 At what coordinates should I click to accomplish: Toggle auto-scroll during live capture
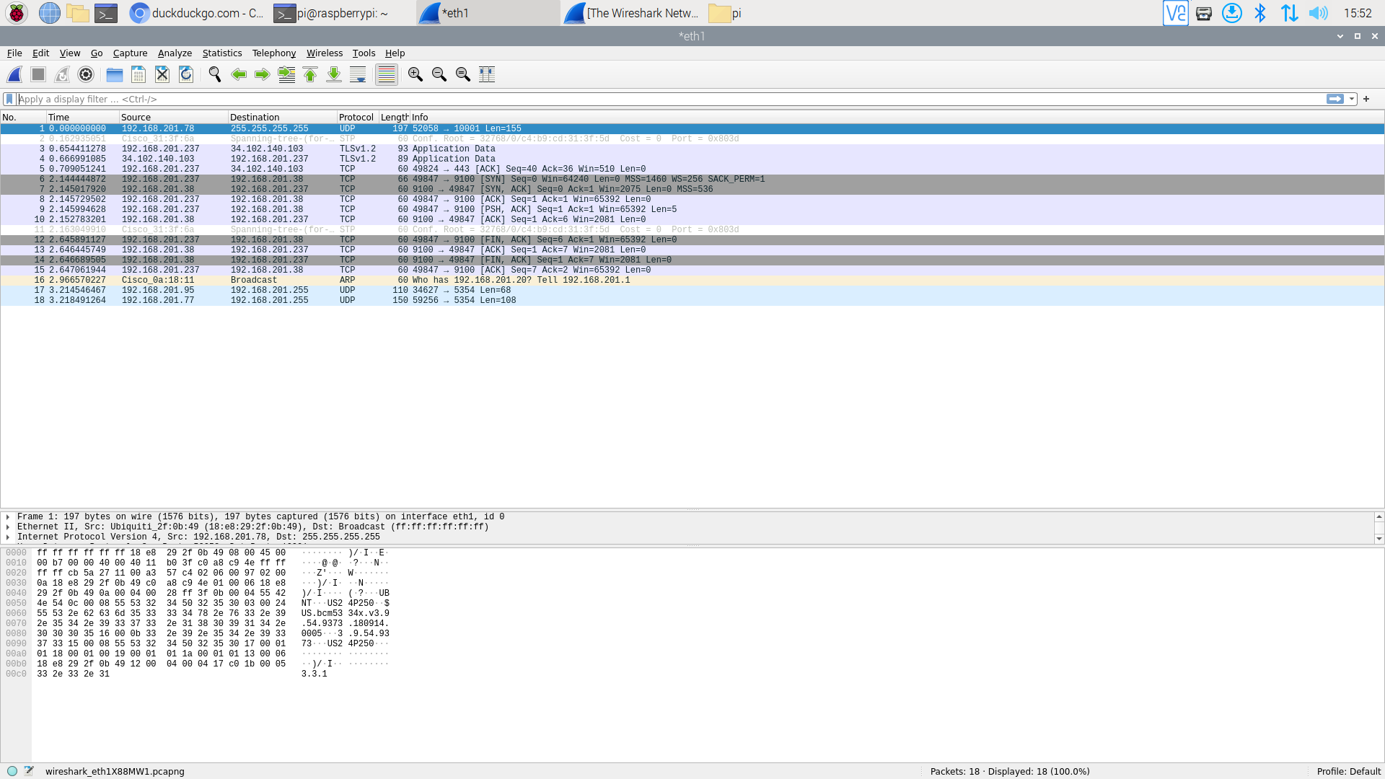358,74
